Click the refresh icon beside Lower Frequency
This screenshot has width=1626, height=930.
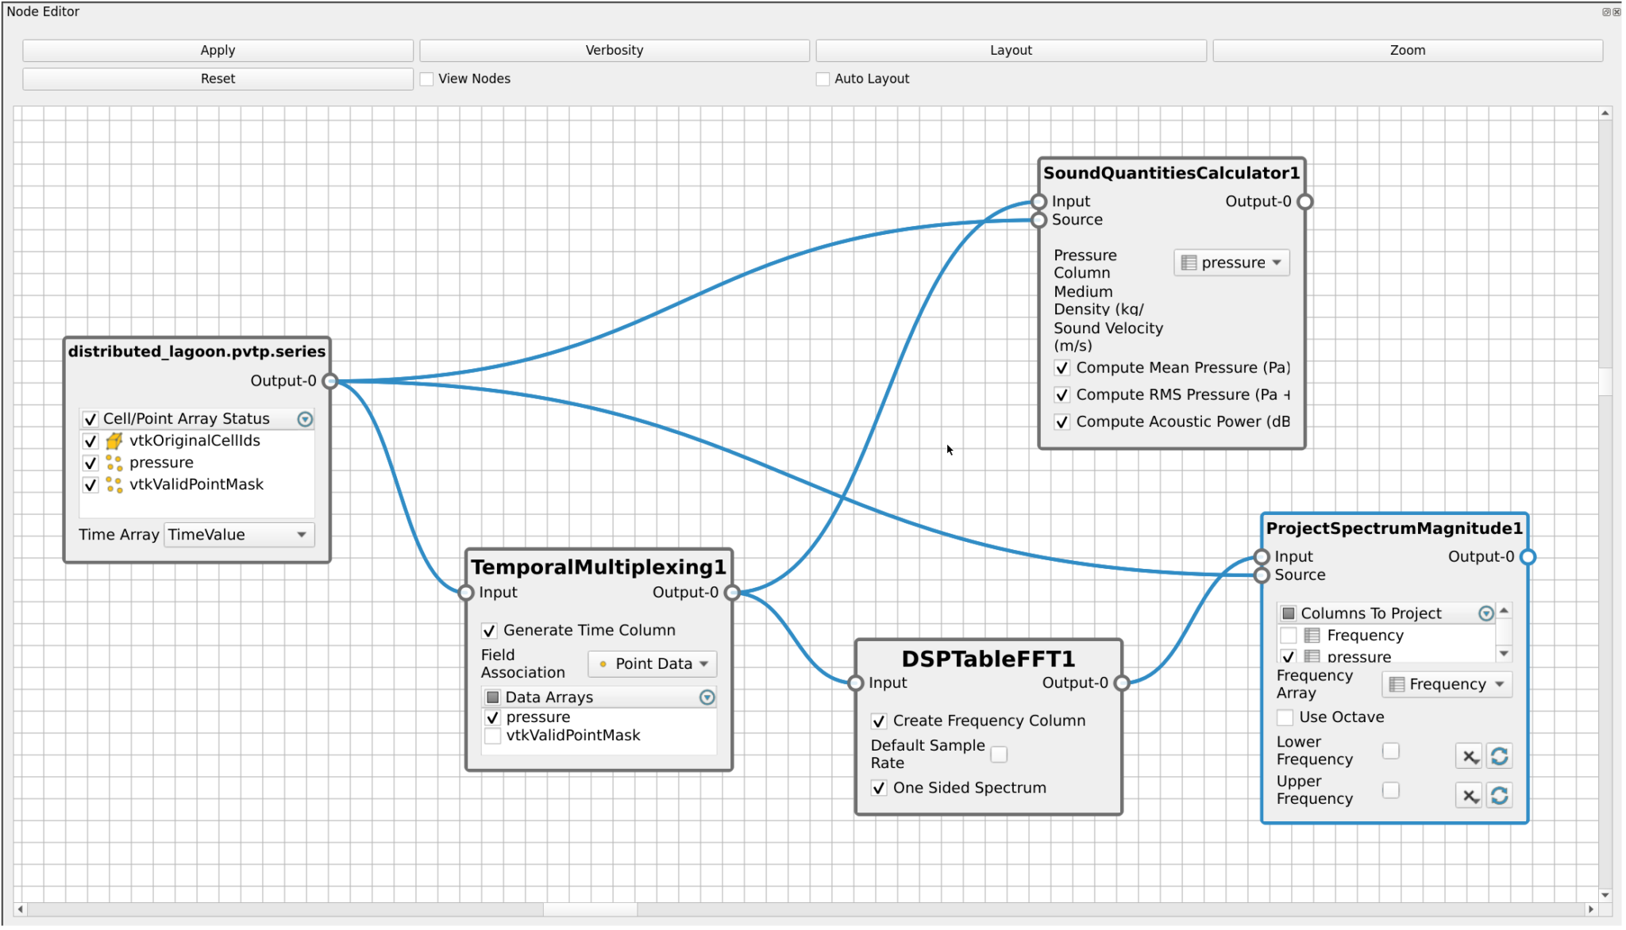[1499, 756]
